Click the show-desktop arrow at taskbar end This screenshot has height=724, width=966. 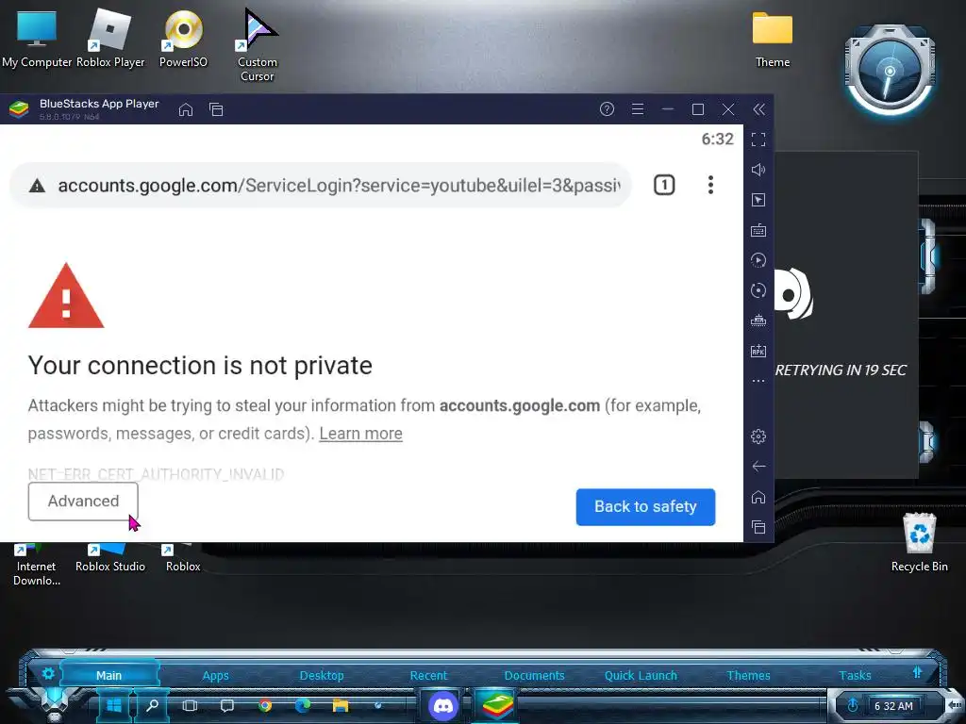pos(955,705)
